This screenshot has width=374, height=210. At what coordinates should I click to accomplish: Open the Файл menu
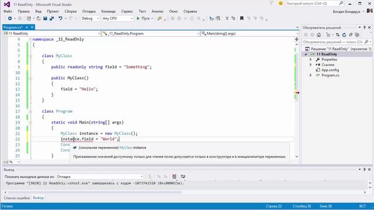[8, 11]
